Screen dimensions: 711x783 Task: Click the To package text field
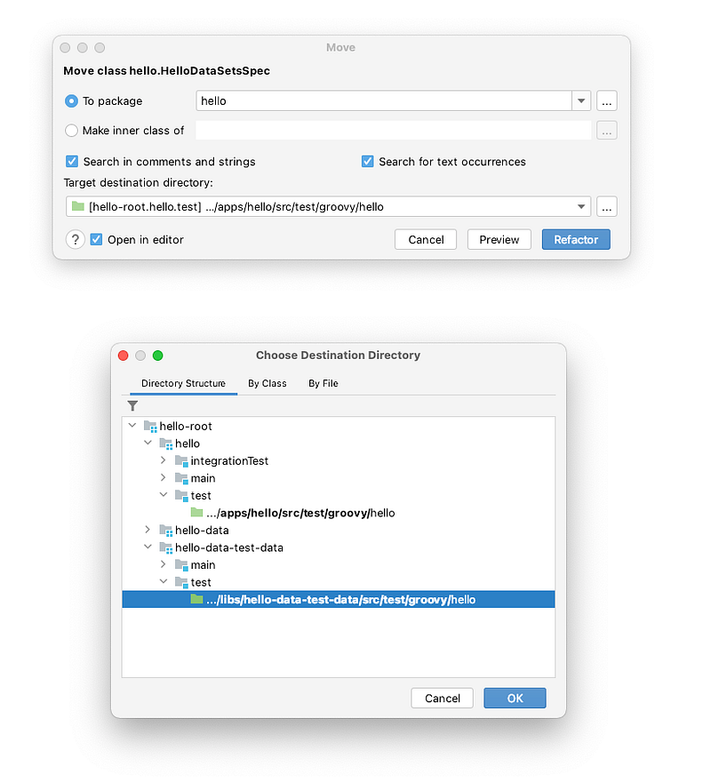click(x=383, y=100)
